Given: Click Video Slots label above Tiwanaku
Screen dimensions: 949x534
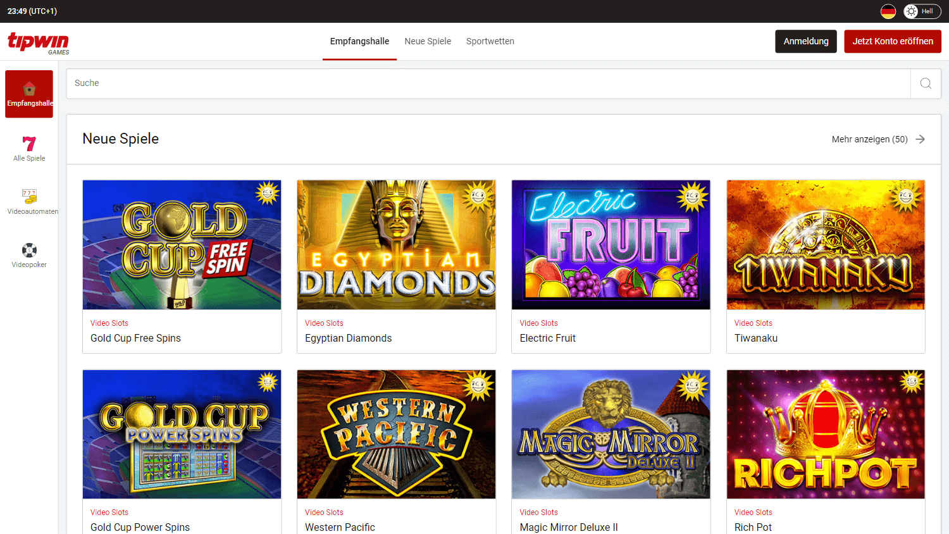Looking at the screenshot, I should click(x=753, y=323).
